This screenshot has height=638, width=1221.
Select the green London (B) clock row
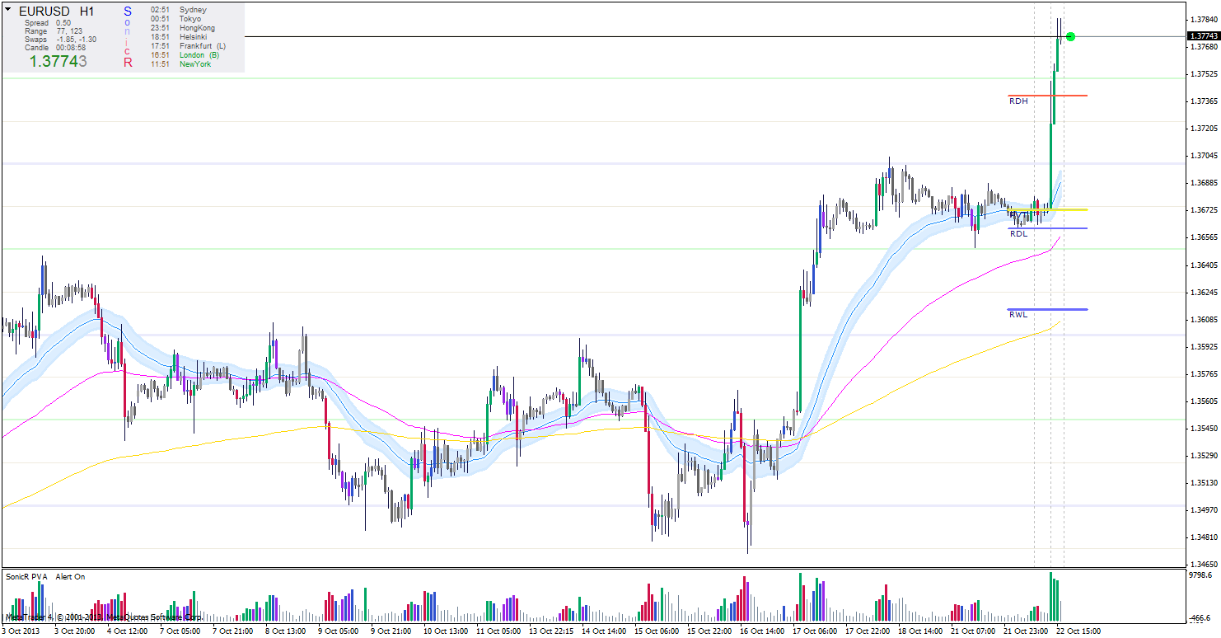(x=185, y=55)
